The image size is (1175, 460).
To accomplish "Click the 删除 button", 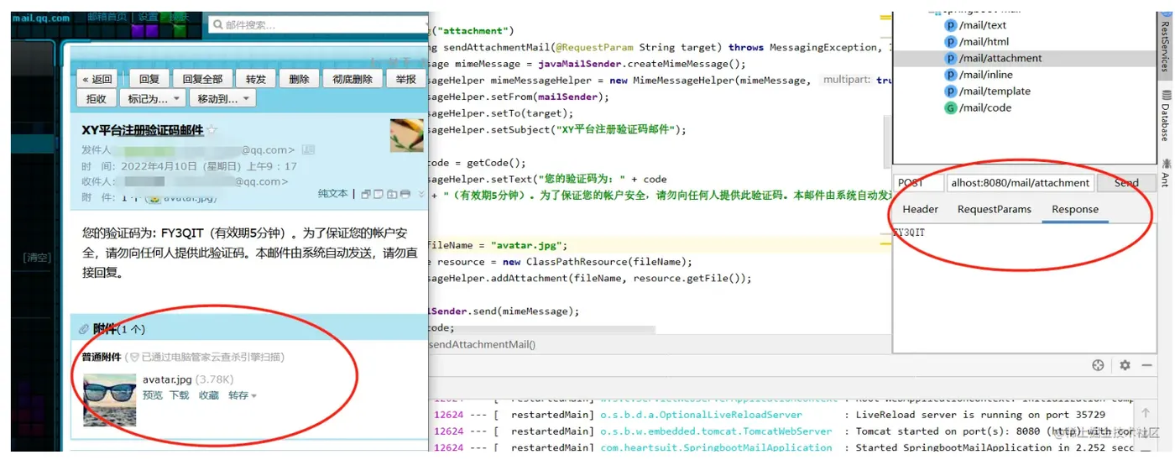I will (299, 79).
